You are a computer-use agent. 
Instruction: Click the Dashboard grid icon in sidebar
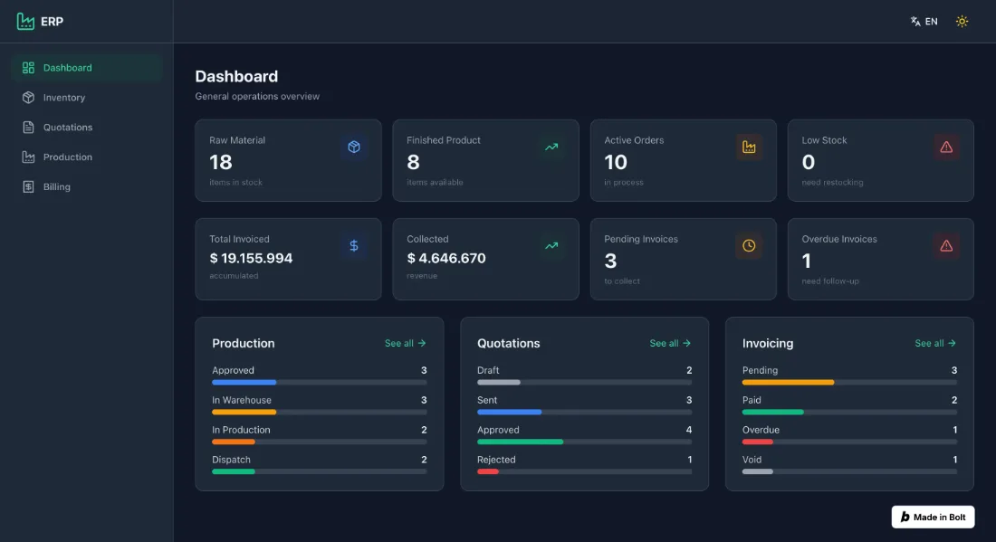[28, 68]
